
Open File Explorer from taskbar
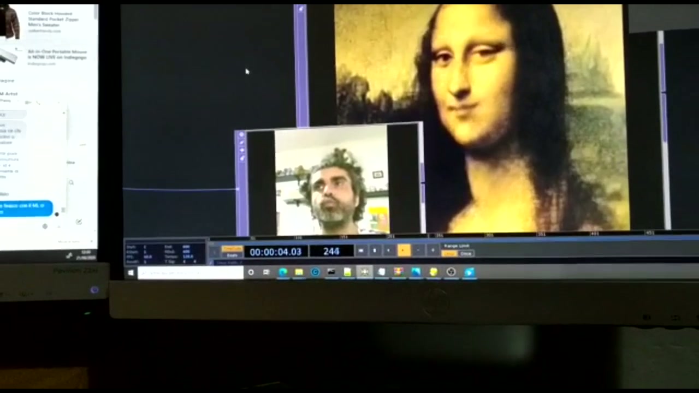coord(299,272)
